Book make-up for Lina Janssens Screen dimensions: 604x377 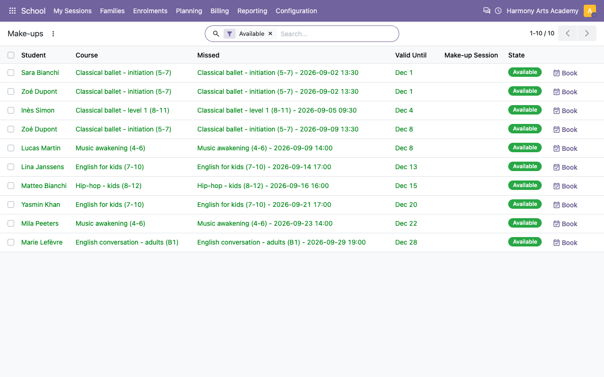565,167
